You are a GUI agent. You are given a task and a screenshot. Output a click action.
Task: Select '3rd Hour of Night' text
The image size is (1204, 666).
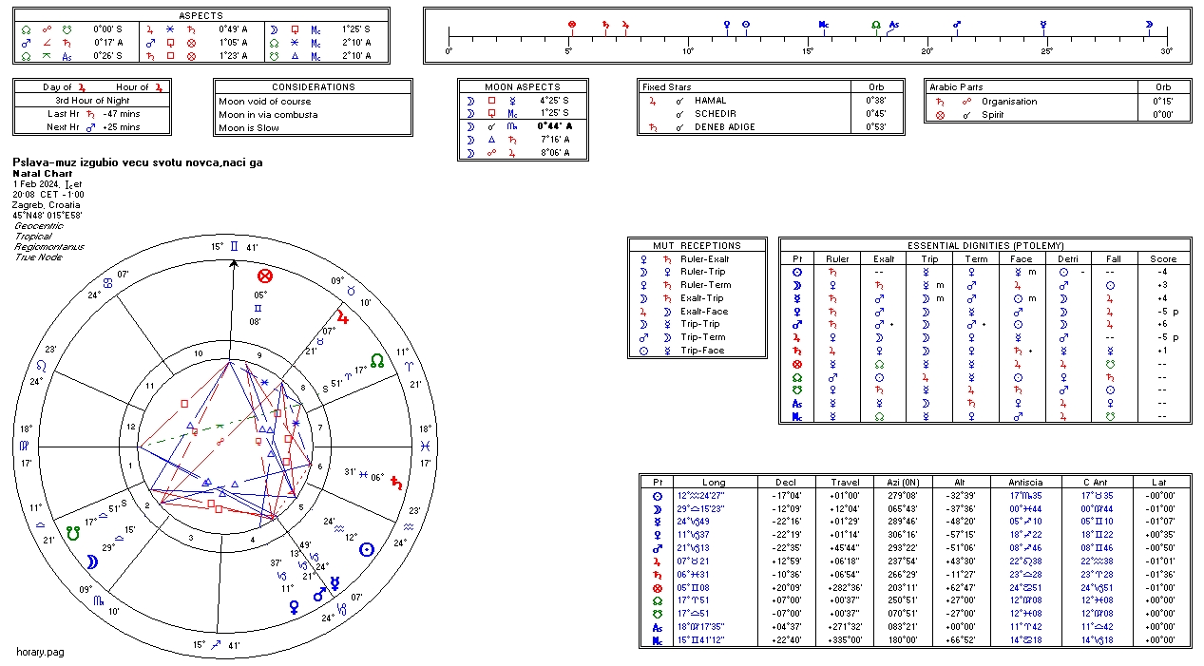coord(92,101)
